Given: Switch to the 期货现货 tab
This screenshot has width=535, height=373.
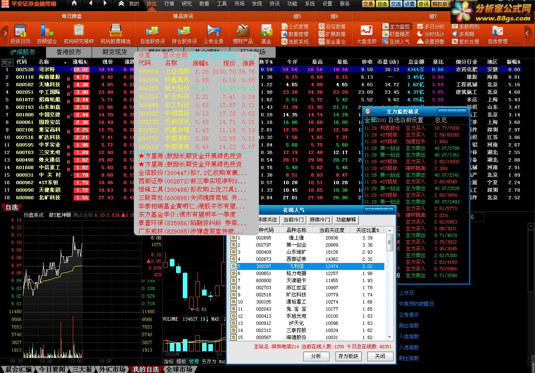Looking at the screenshot, I should tap(115, 52).
